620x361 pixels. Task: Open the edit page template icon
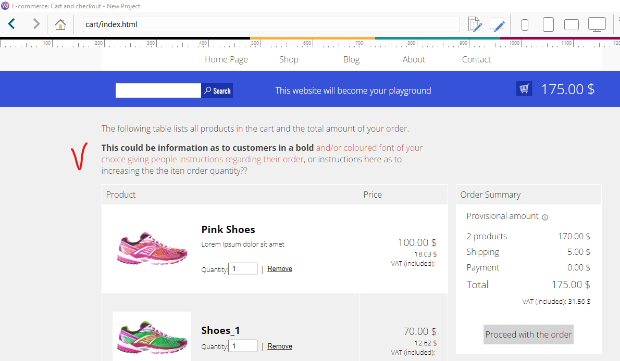click(x=475, y=24)
